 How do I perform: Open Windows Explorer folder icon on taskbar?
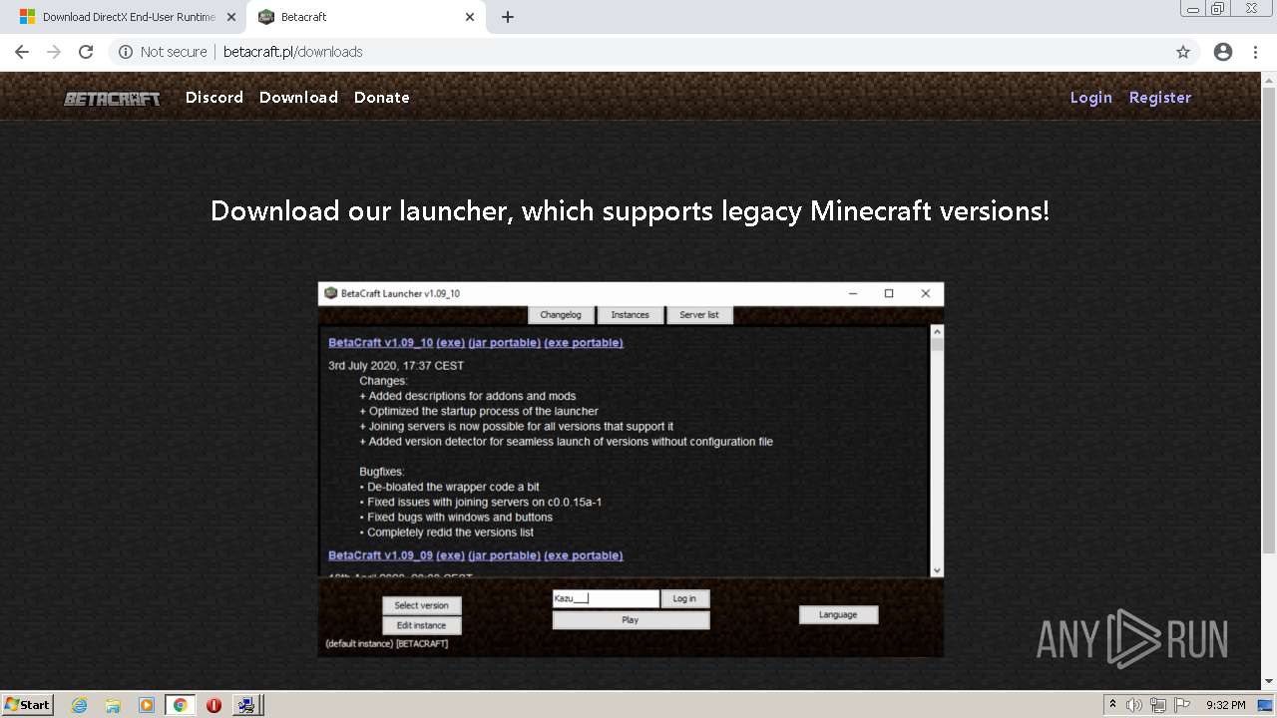coord(113,705)
